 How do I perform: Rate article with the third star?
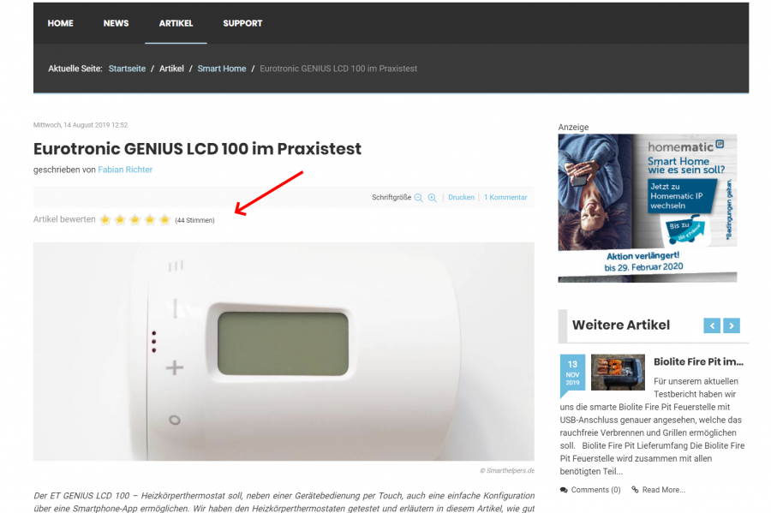[134, 219]
